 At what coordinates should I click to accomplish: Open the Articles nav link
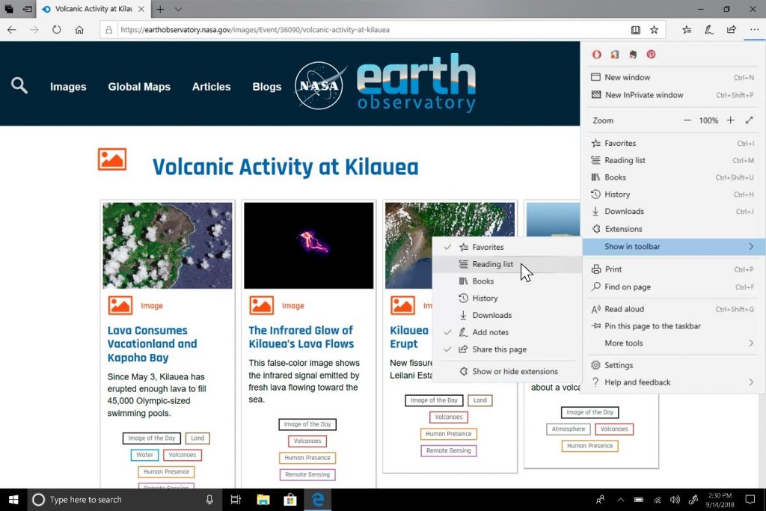211,87
